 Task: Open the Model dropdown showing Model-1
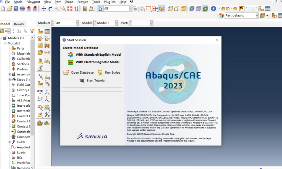(x=106, y=23)
